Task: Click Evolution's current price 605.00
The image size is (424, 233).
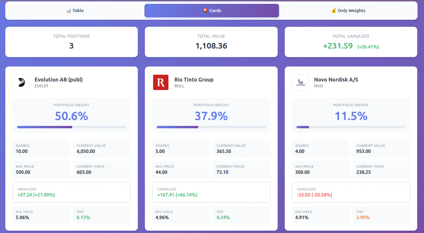Action: [x=84, y=172]
